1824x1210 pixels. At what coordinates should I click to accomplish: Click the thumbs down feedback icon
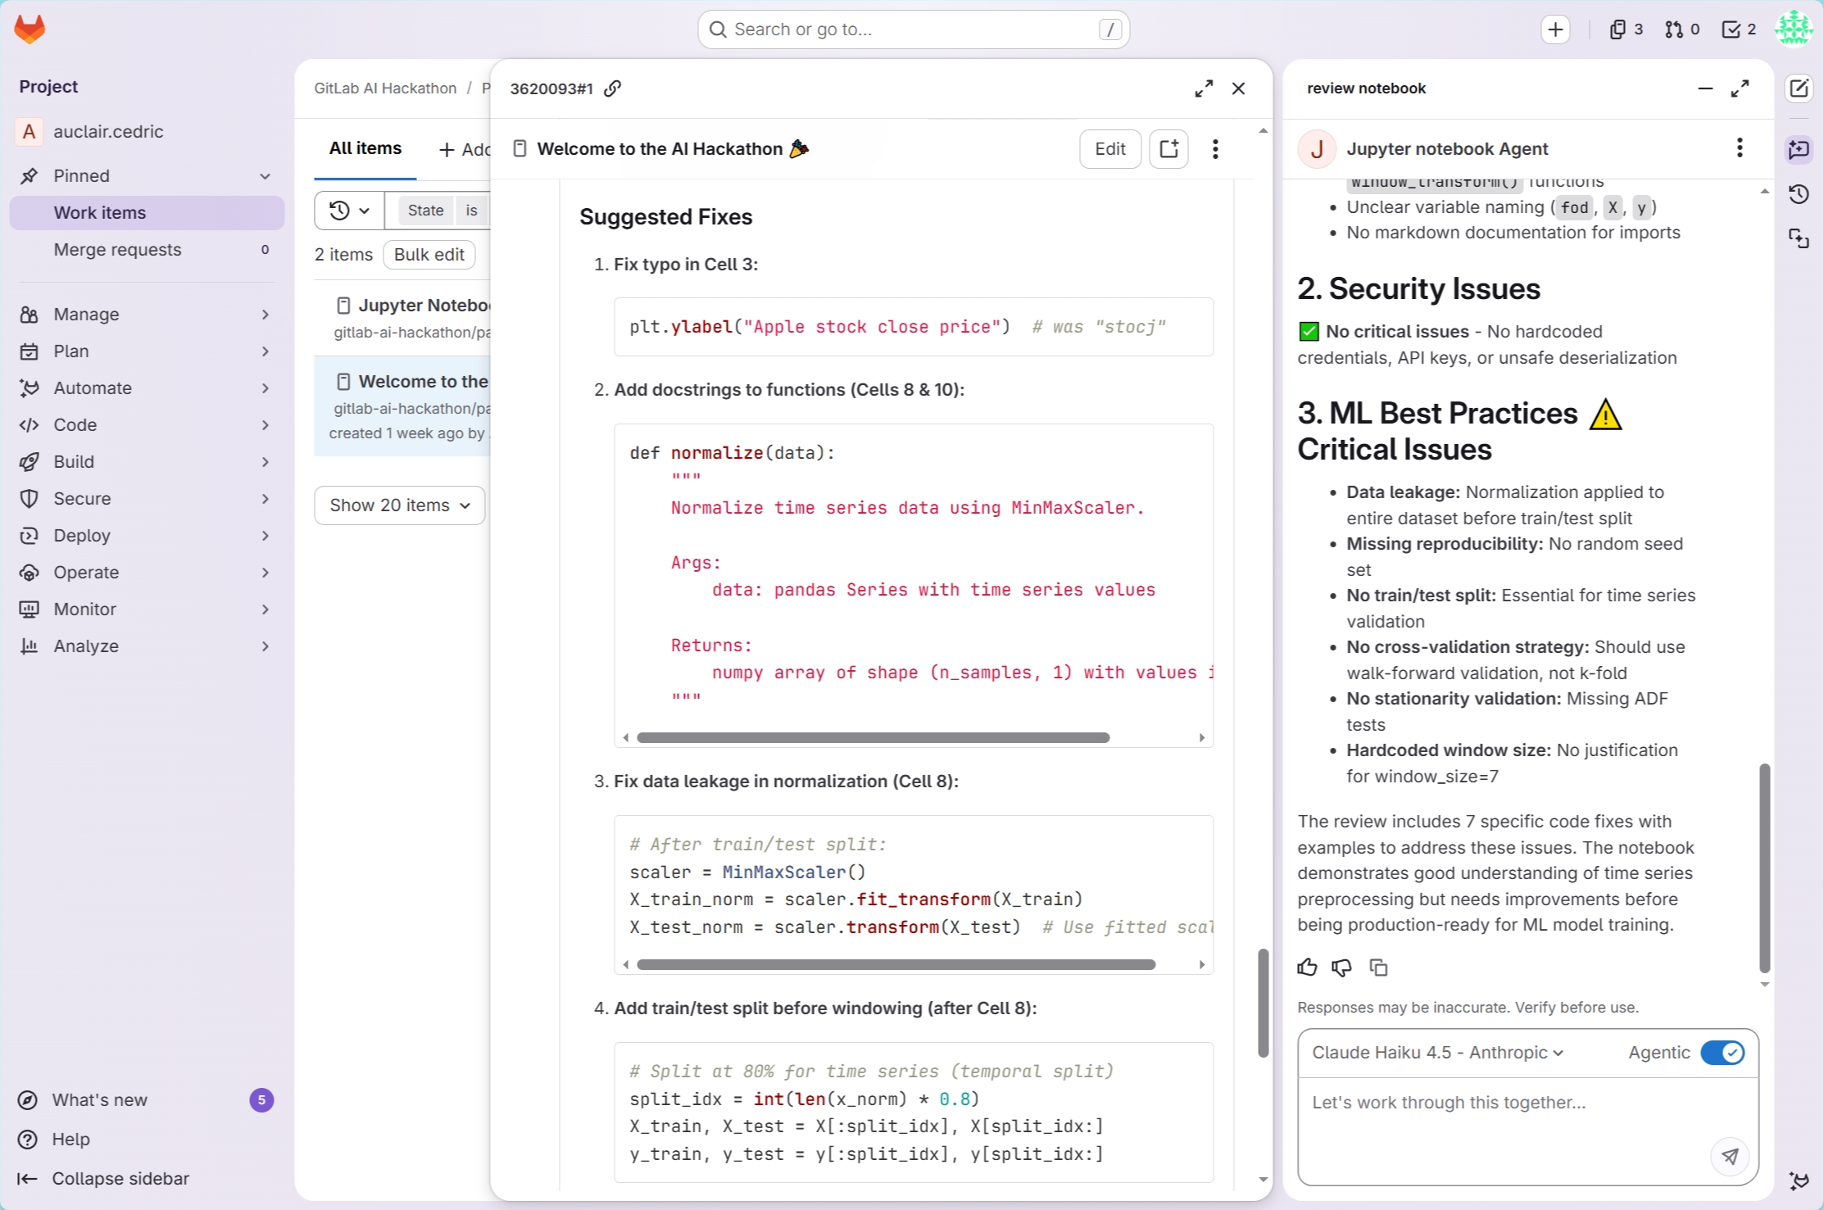1341,968
